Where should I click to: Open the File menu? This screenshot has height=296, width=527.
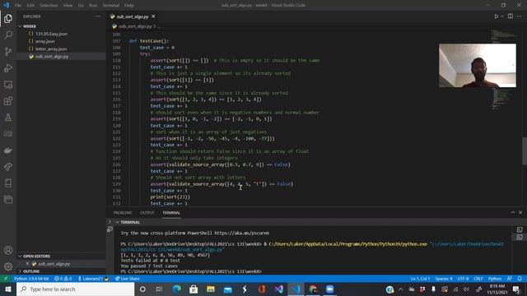click(18, 6)
